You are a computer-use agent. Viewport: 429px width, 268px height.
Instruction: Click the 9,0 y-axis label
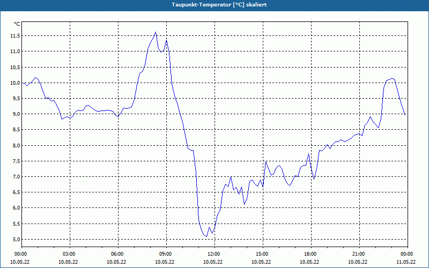[16, 114]
